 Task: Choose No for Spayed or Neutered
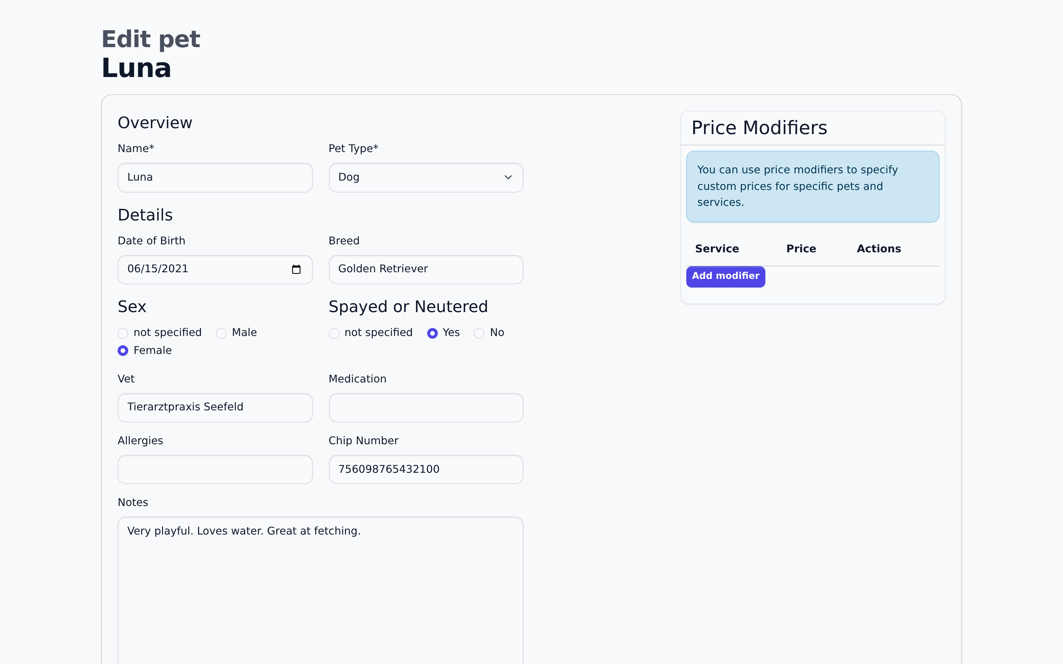(479, 333)
